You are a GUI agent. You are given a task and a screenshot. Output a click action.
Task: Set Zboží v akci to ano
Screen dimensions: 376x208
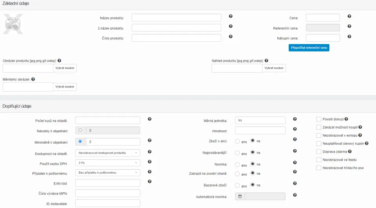[237, 141]
